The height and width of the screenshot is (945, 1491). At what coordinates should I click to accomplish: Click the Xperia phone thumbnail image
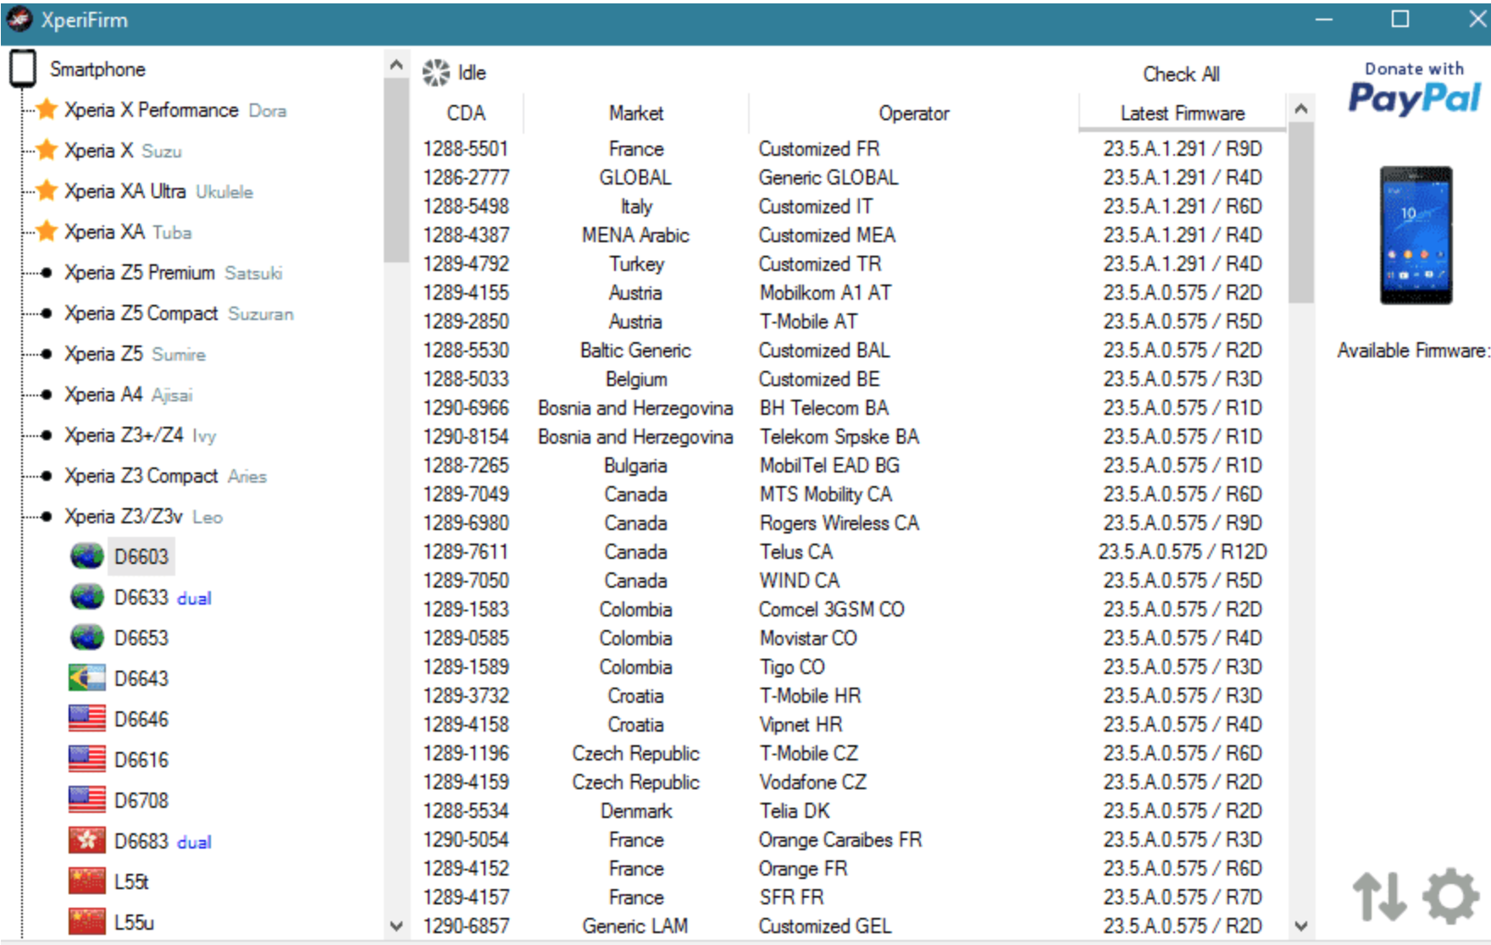[x=1416, y=235]
